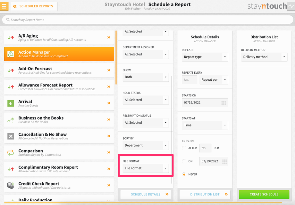Click the Schedule Details button
Screen dimensions: 295x205
[x=146, y=194]
